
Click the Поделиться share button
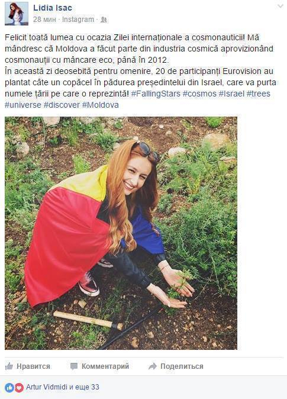click(x=176, y=366)
